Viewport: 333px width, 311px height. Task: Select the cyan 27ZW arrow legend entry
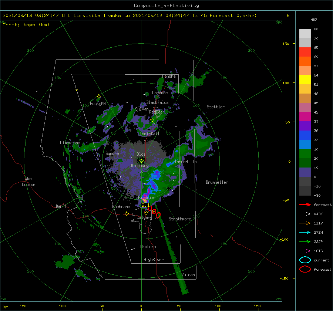pos(305,233)
